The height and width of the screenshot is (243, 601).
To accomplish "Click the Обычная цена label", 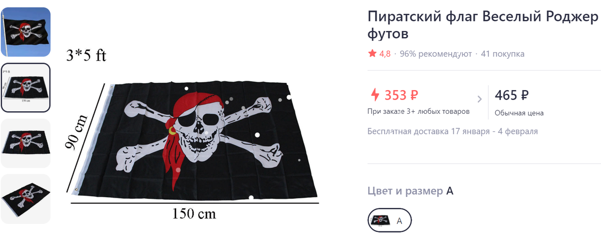I will coord(519,113).
